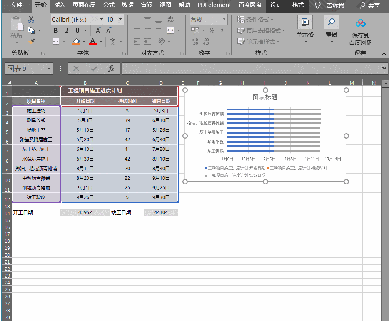Open the Design (设计) chart tab

click(x=276, y=5)
